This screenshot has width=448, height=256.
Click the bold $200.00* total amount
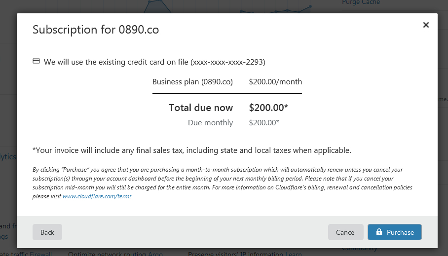click(268, 108)
